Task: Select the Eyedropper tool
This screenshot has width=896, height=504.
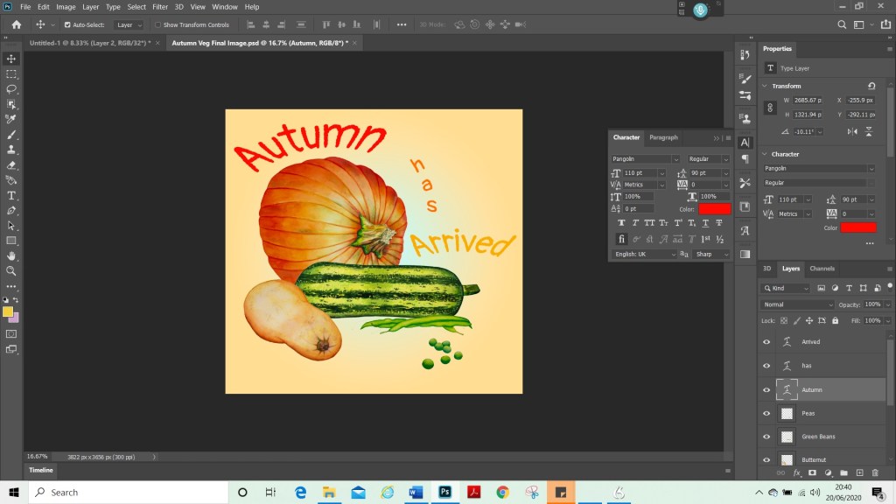Action: click(x=11, y=119)
